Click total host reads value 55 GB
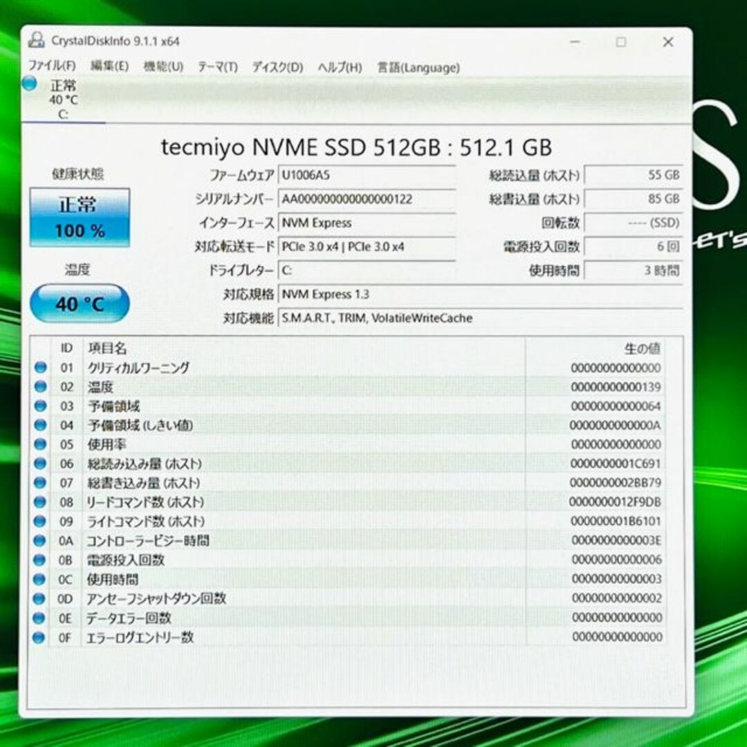This screenshot has height=747, width=747. pos(634,175)
